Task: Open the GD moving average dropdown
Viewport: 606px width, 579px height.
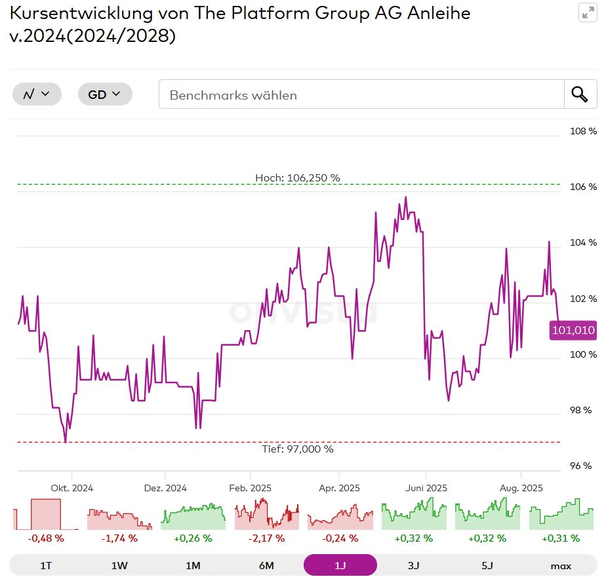Action: coord(105,94)
